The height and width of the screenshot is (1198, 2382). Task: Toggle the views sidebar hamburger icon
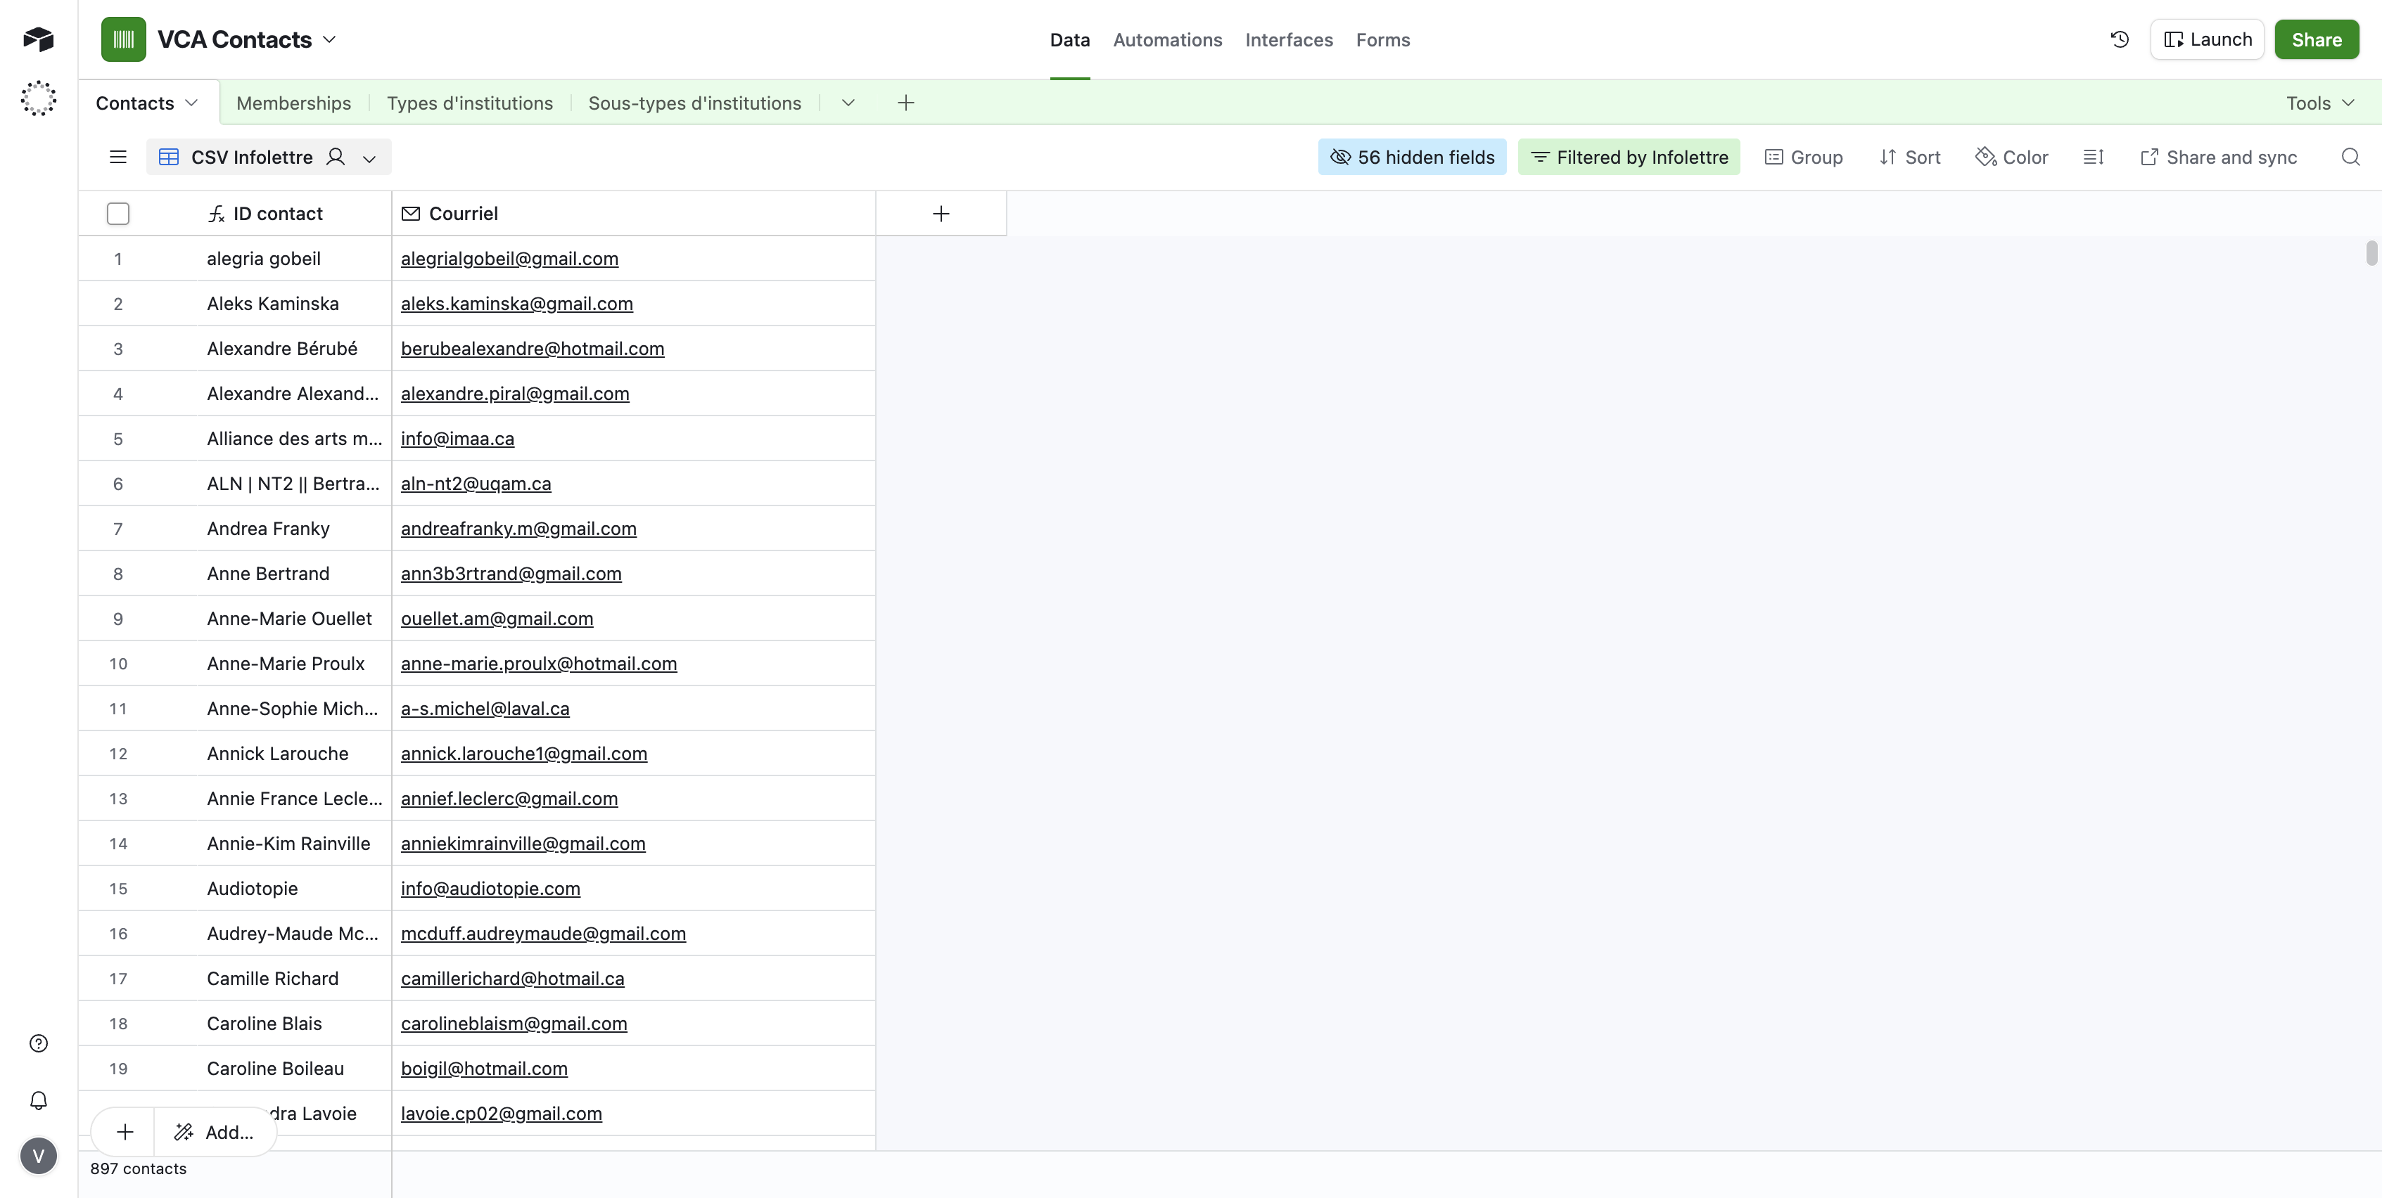(117, 157)
